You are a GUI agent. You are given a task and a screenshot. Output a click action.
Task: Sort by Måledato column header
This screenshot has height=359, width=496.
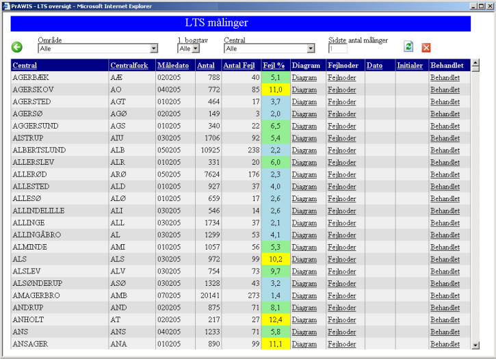pyautogui.click(x=173, y=66)
